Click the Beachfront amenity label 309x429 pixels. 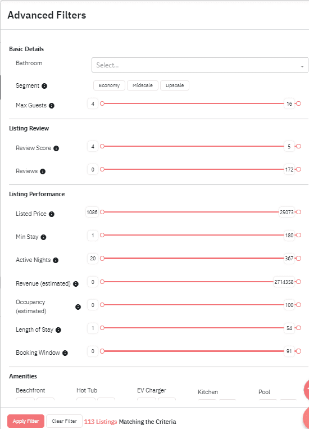[30, 390]
